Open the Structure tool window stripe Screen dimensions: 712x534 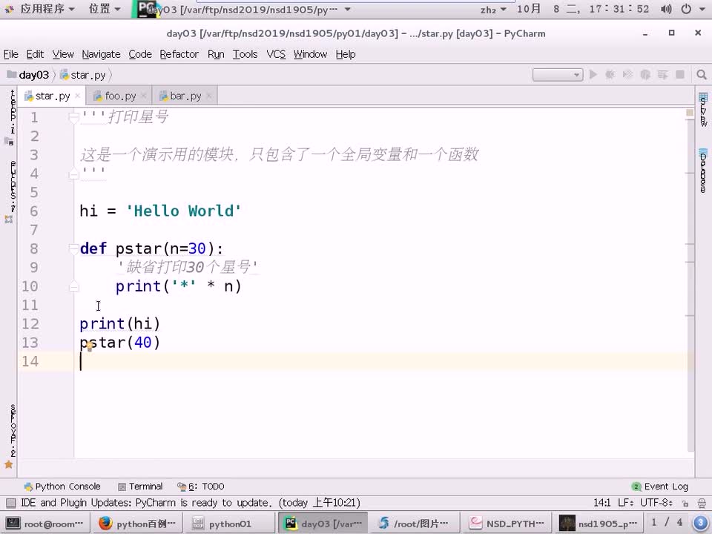pyautogui.click(x=11, y=191)
